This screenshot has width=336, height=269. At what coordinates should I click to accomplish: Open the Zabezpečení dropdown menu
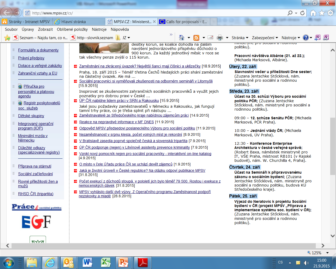(x=265, y=38)
